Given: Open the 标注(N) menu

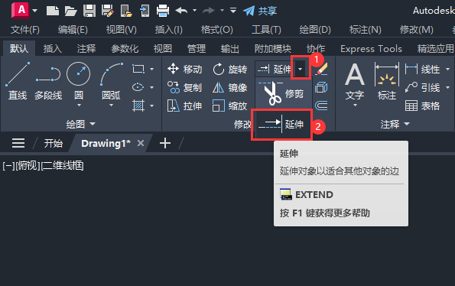Looking at the screenshot, I should (365, 30).
